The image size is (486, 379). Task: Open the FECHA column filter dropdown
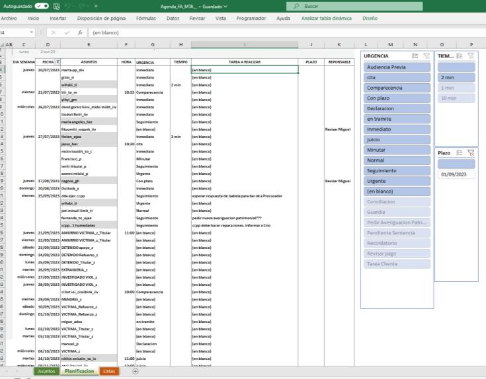pyautogui.click(x=58, y=62)
